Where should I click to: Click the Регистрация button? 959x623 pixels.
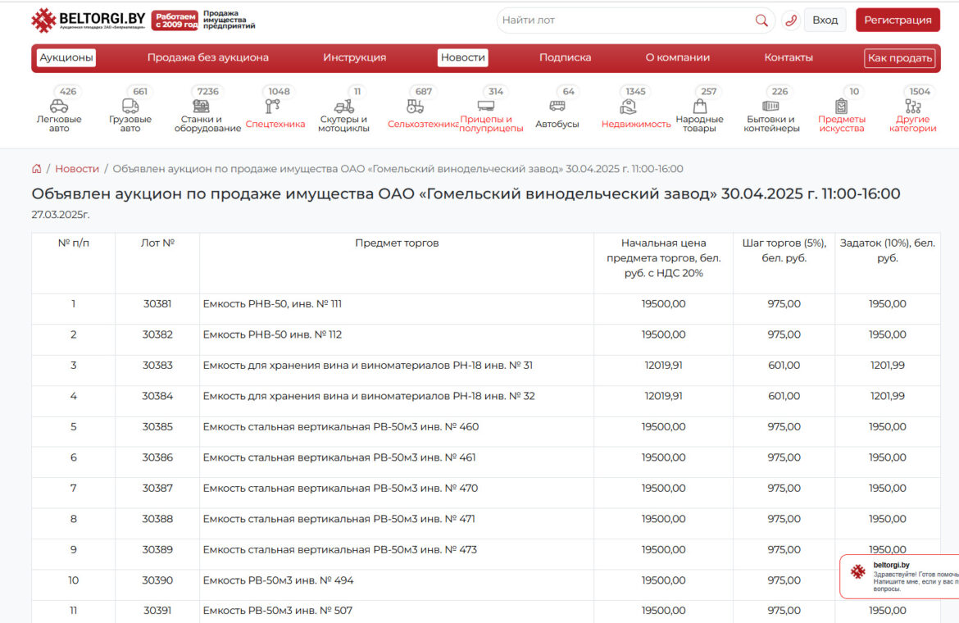(898, 20)
